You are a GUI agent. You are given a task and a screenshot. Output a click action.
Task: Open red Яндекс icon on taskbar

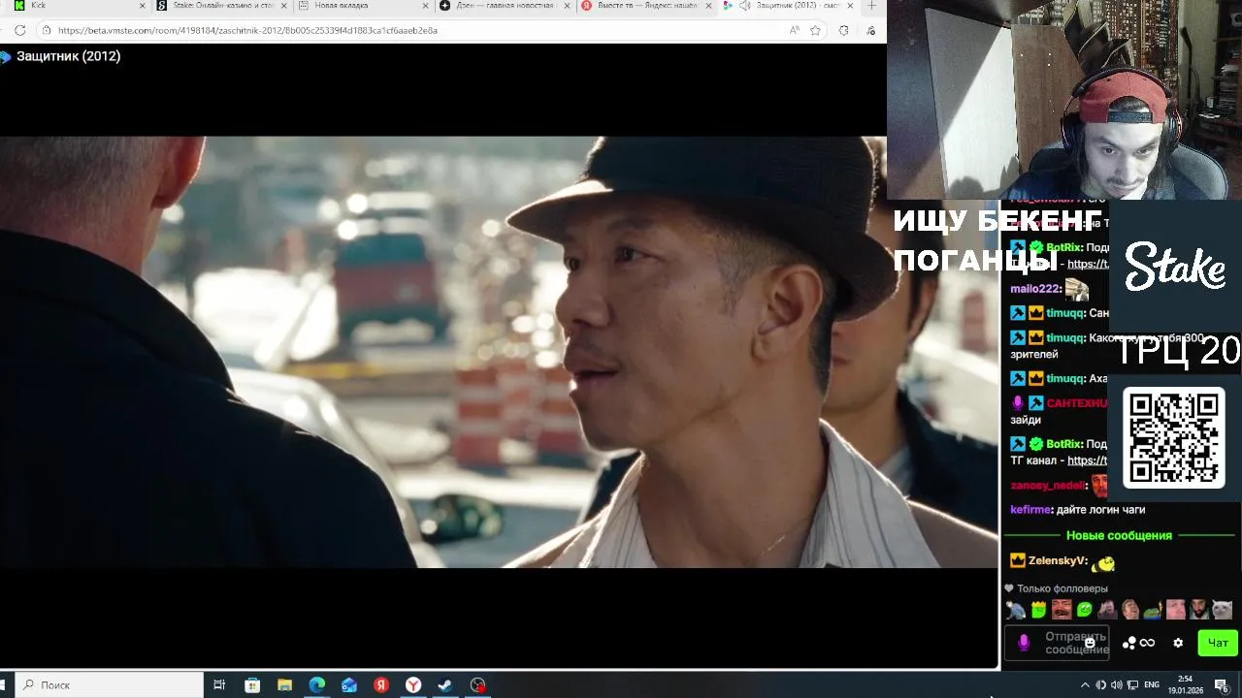[x=381, y=684]
